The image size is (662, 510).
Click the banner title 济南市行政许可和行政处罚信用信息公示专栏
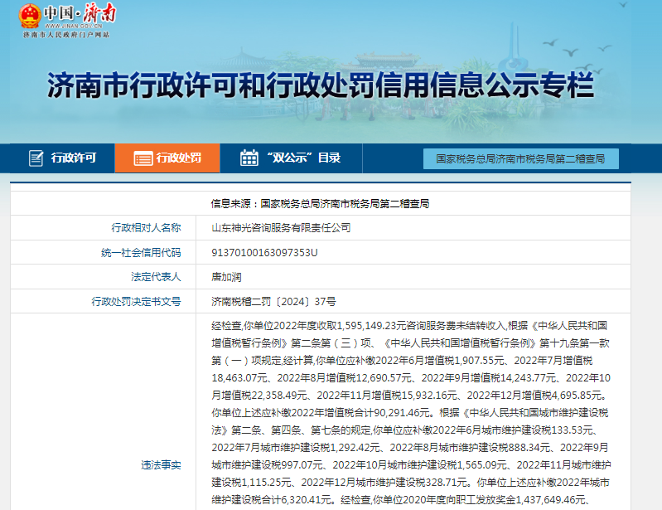tap(321, 85)
